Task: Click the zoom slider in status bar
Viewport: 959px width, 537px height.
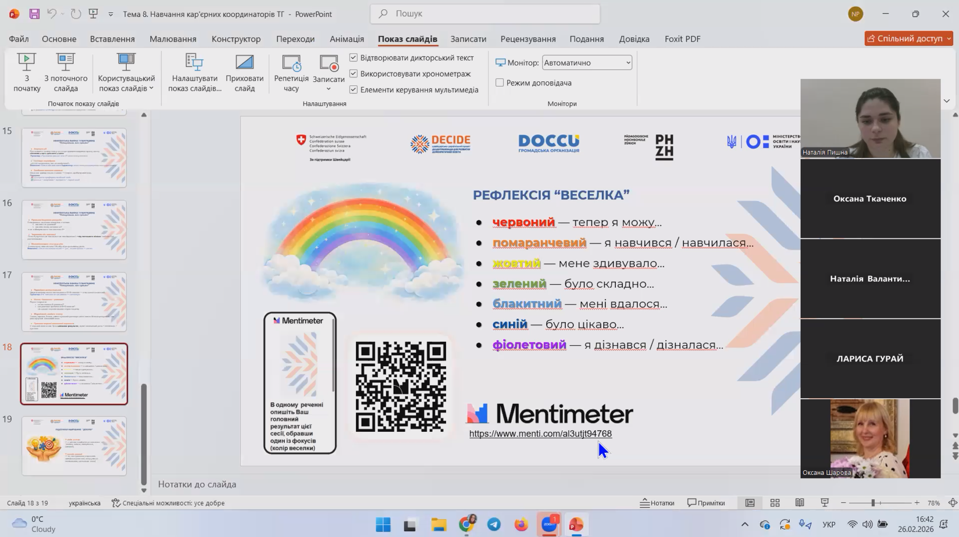Action: coord(872,503)
